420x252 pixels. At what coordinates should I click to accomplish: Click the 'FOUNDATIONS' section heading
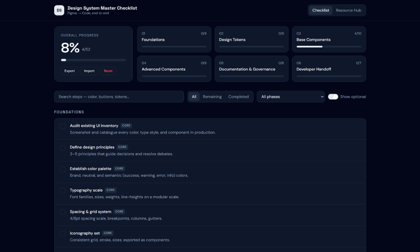pyautogui.click(x=69, y=112)
